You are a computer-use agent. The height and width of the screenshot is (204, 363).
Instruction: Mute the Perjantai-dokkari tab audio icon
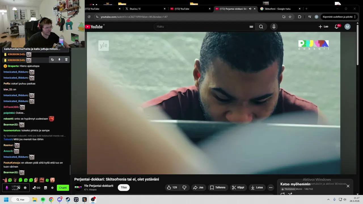[x=250, y=9]
